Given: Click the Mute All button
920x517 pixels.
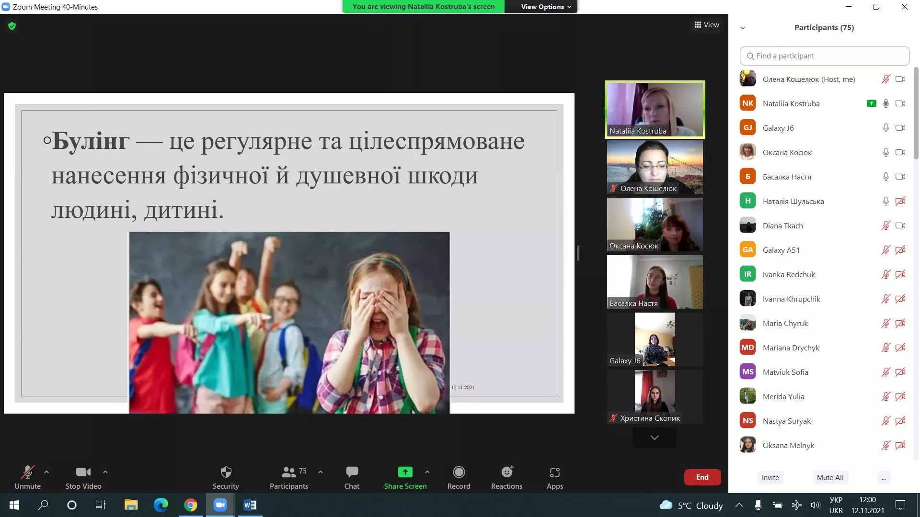Looking at the screenshot, I should click(830, 477).
